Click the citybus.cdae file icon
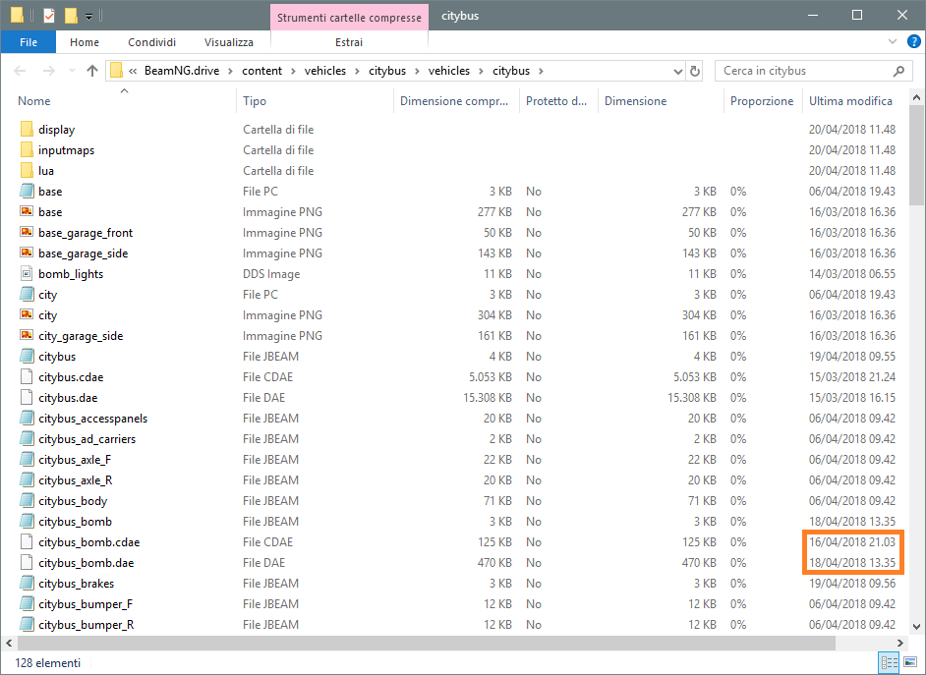The width and height of the screenshot is (926, 675). [27, 377]
